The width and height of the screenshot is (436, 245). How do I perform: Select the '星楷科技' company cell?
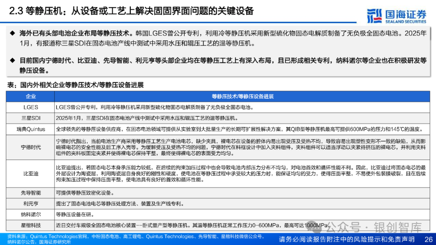(x=31, y=225)
